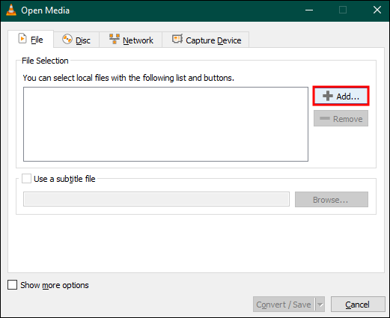The height and width of the screenshot is (318, 390).
Task: Click the Convert / Save button
Action: (284, 305)
